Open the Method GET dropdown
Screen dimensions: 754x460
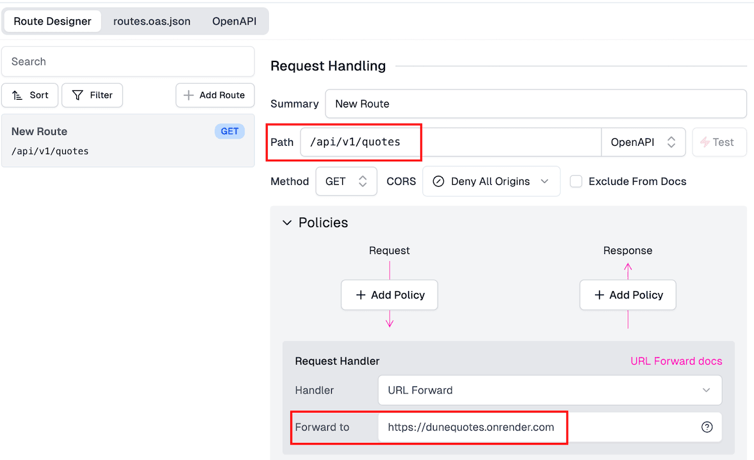pyautogui.click(x=346, y=182)
